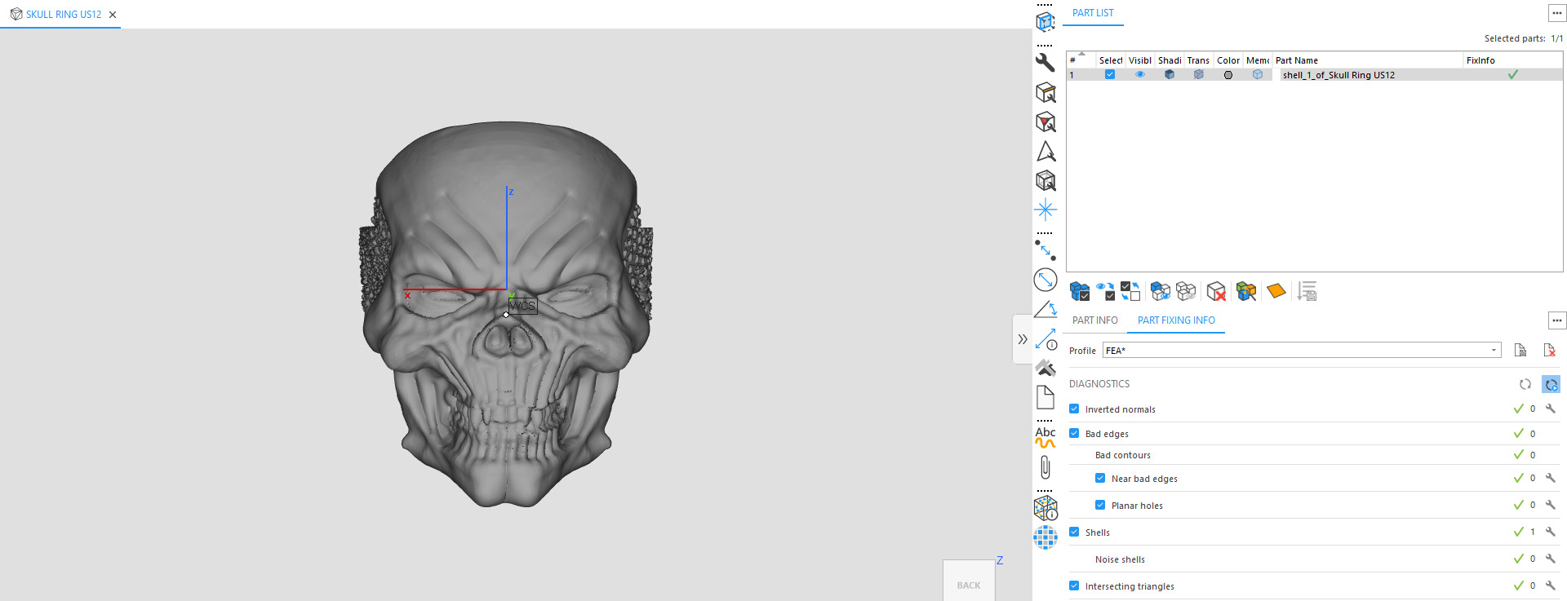The width and height of the screenshot is (1567, 601).
Task: Select the shell_1_of_Skull Ring US12 part name
Action: pos(1338,75)
